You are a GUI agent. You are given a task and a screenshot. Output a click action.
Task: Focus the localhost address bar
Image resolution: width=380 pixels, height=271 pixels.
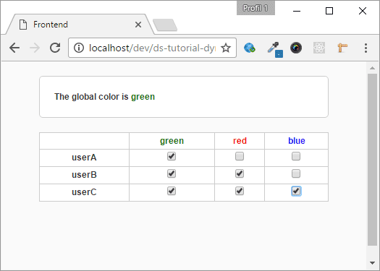[152, 48]
